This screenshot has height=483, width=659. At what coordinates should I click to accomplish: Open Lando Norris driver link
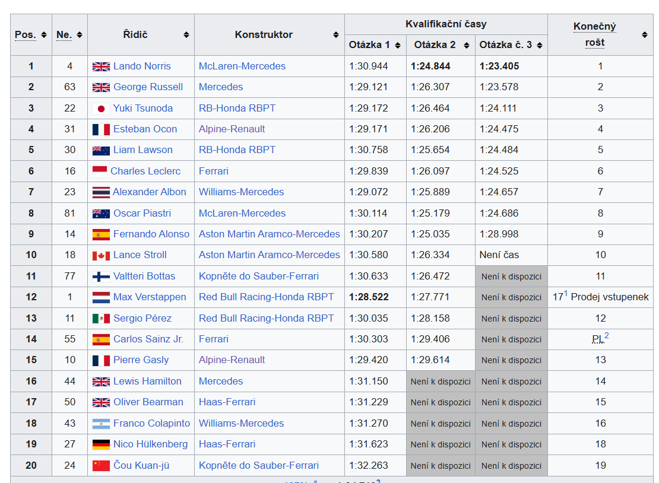coord(142,66)
